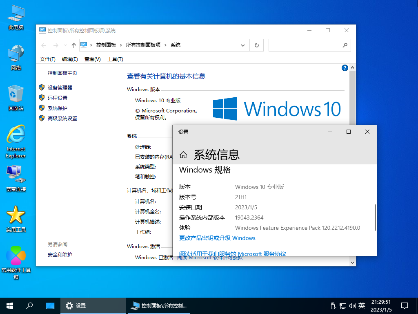Close the 设置 window
418x314 pixels.
pyautogui.click(x=367, y=132)
